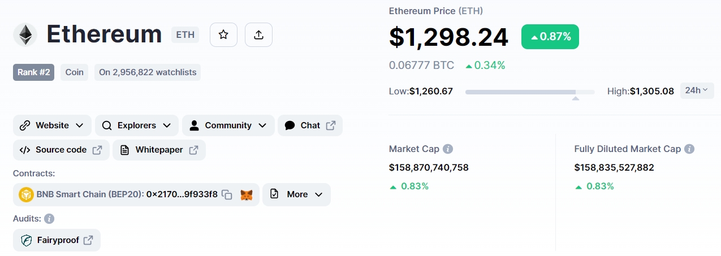Click the Fully Diluted Market Cap info icon
The height and width of the screenshot is (256, 721).
tap(689, 149)
